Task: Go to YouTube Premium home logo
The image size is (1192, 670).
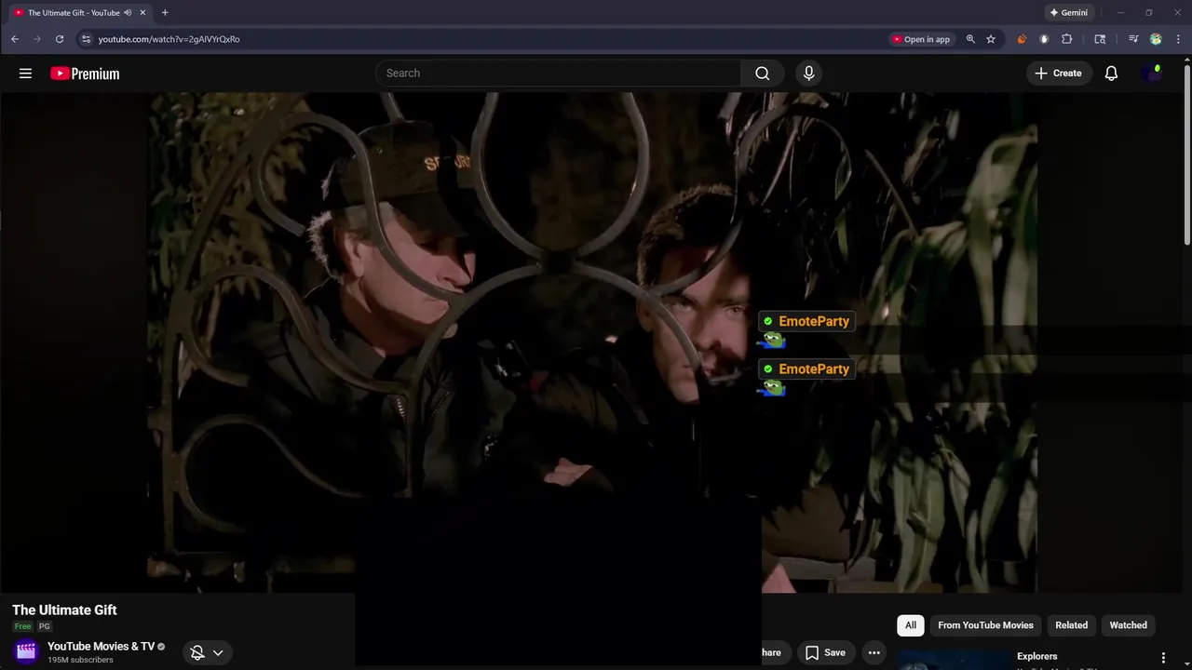Action: pyautogui.click(x=85, y=74)
